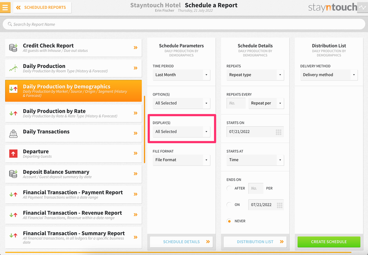This screenshot has width=368, height=255.
Task: Click the horizontal orange scrollbar at bottom
Action: point(178,253)
